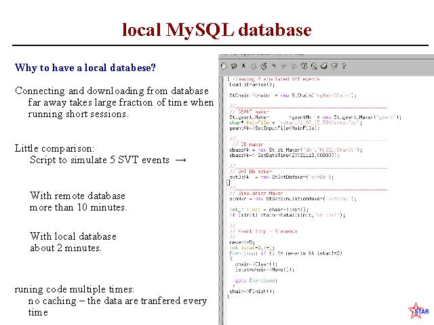Click the '// GEANT maker' comment line

point(250,112)
